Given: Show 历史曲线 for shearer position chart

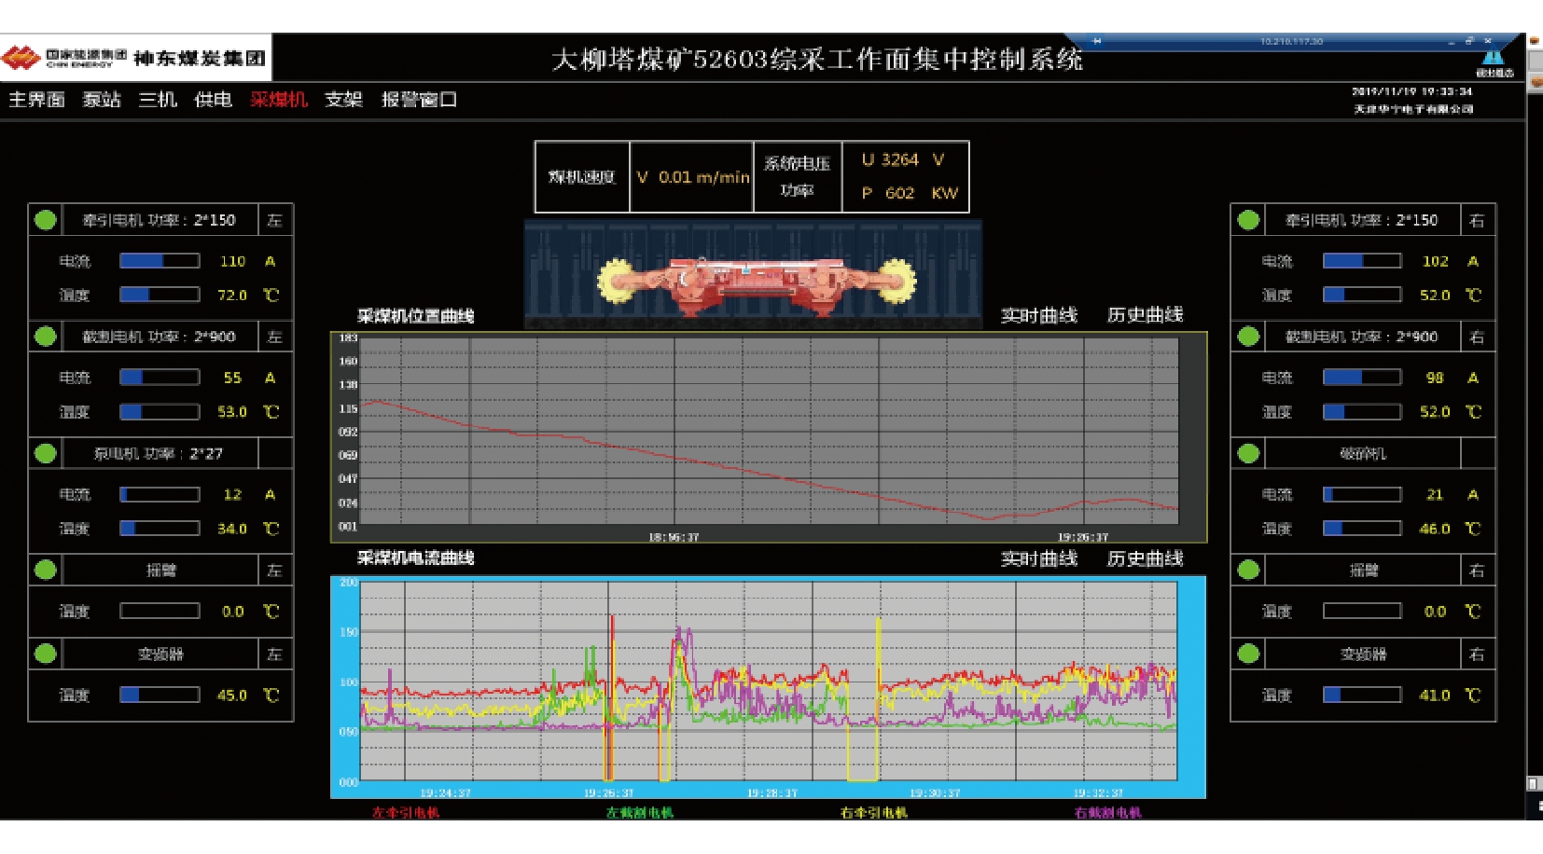Looking at the screenshot, I should point(1145,315).
